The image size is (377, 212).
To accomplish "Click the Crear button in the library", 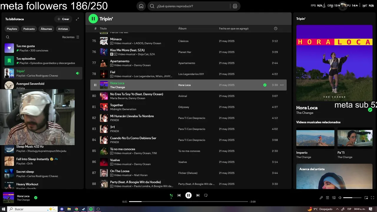I will pos(63,19).
